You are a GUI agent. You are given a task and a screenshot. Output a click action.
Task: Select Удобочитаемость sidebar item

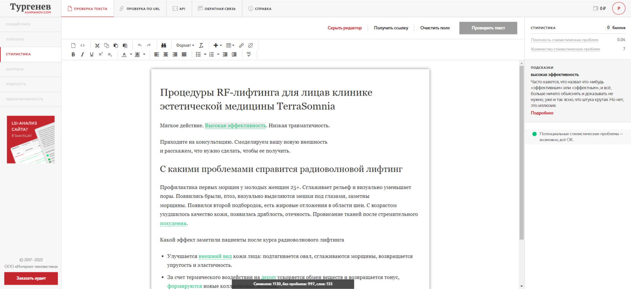(31, 99)
